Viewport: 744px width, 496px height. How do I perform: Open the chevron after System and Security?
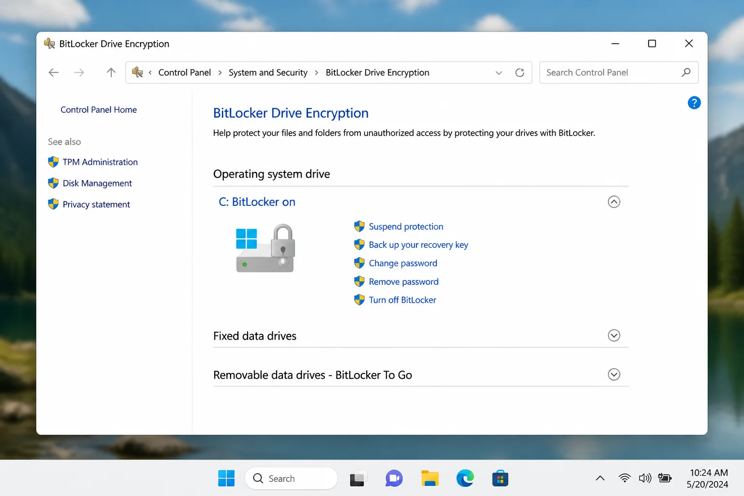click(317, 73)
